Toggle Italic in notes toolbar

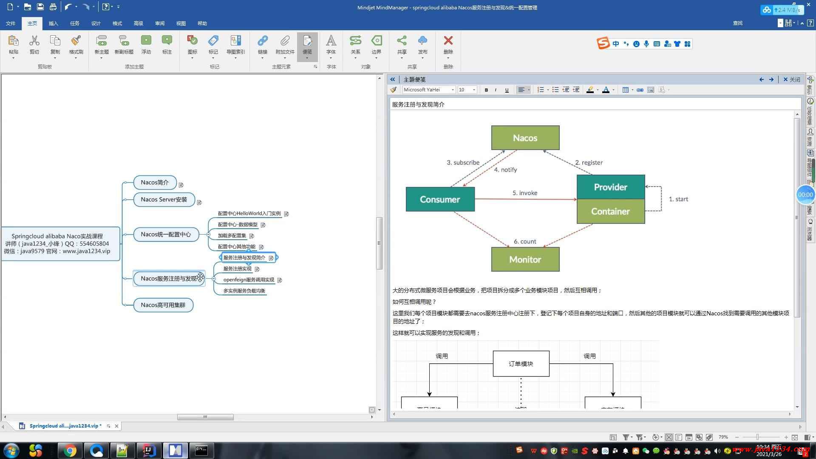(496, 90)
